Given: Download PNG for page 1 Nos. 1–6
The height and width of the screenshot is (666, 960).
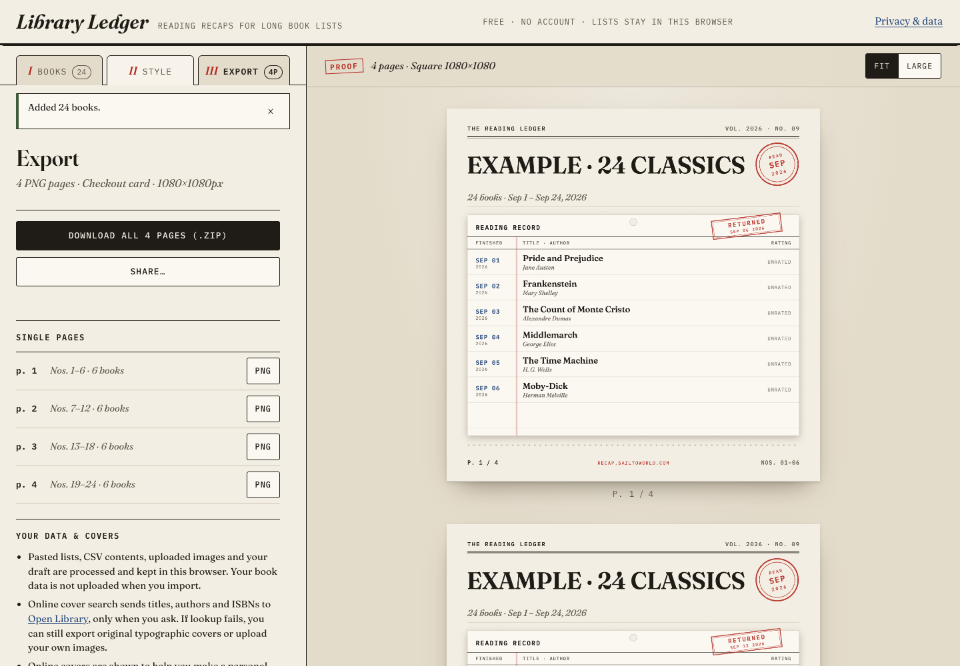Looking at the screenshot, I should pyautogui.click(x=263, y=371).
